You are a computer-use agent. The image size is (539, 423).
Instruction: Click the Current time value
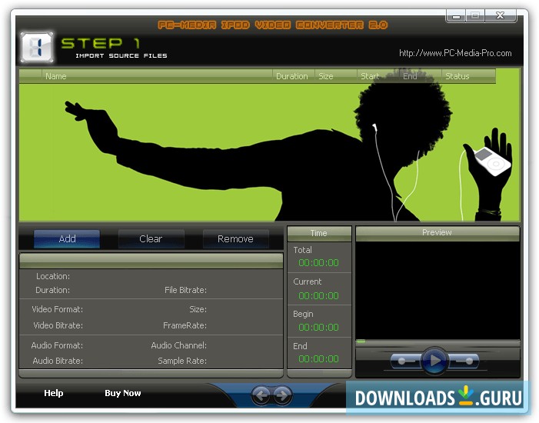(x=318, y=296)
